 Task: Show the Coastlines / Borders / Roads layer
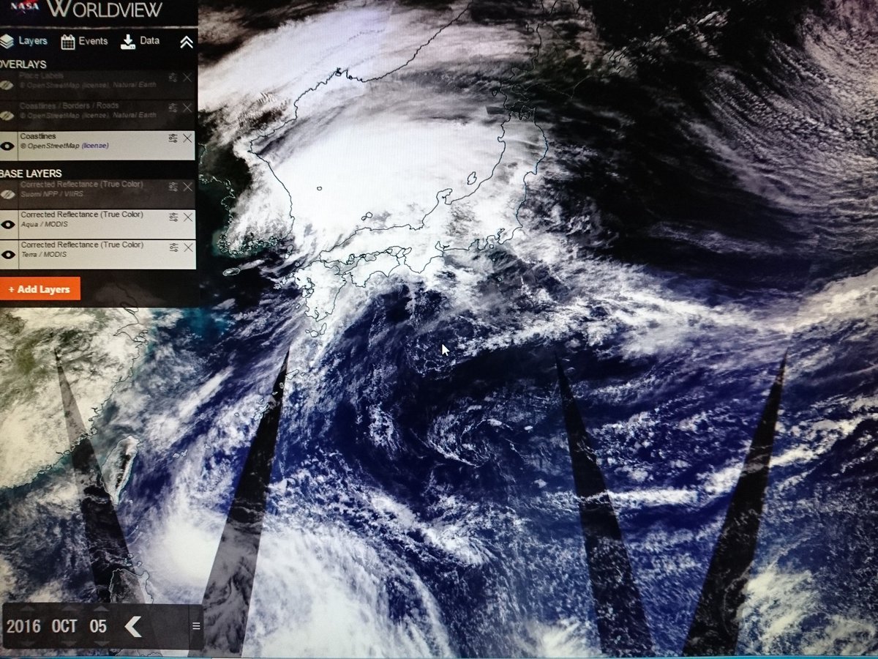pos(8,116)
